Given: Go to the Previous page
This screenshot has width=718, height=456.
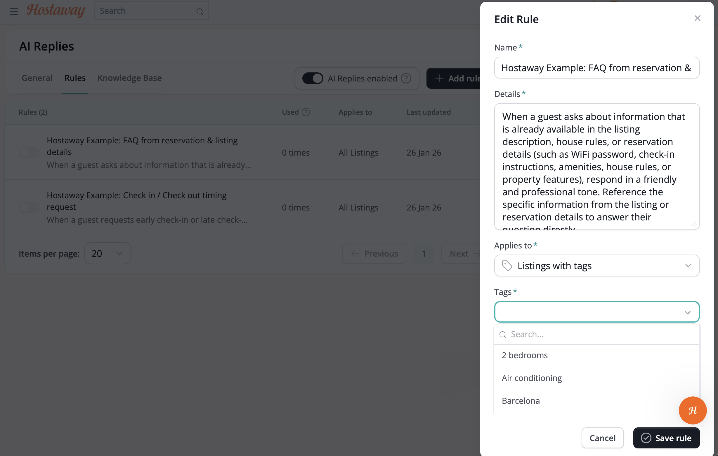Looking at the screenshot, I should click(x=374, y=253).
